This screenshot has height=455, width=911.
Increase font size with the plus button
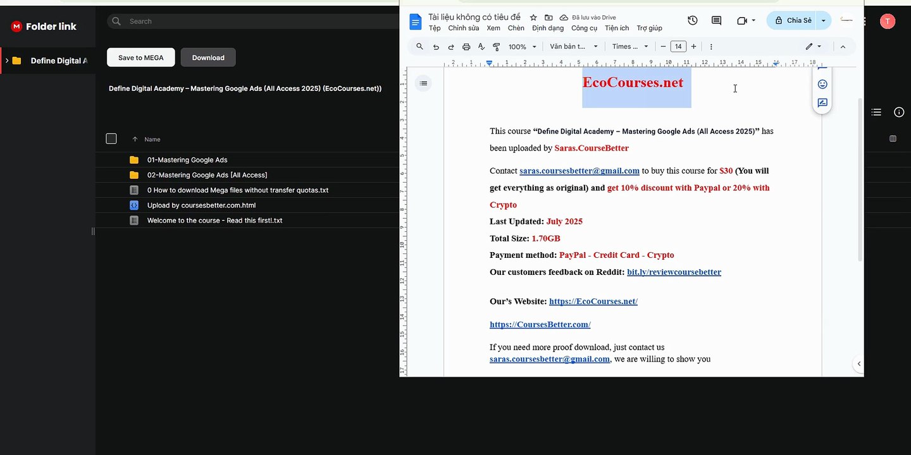point(693,47)
